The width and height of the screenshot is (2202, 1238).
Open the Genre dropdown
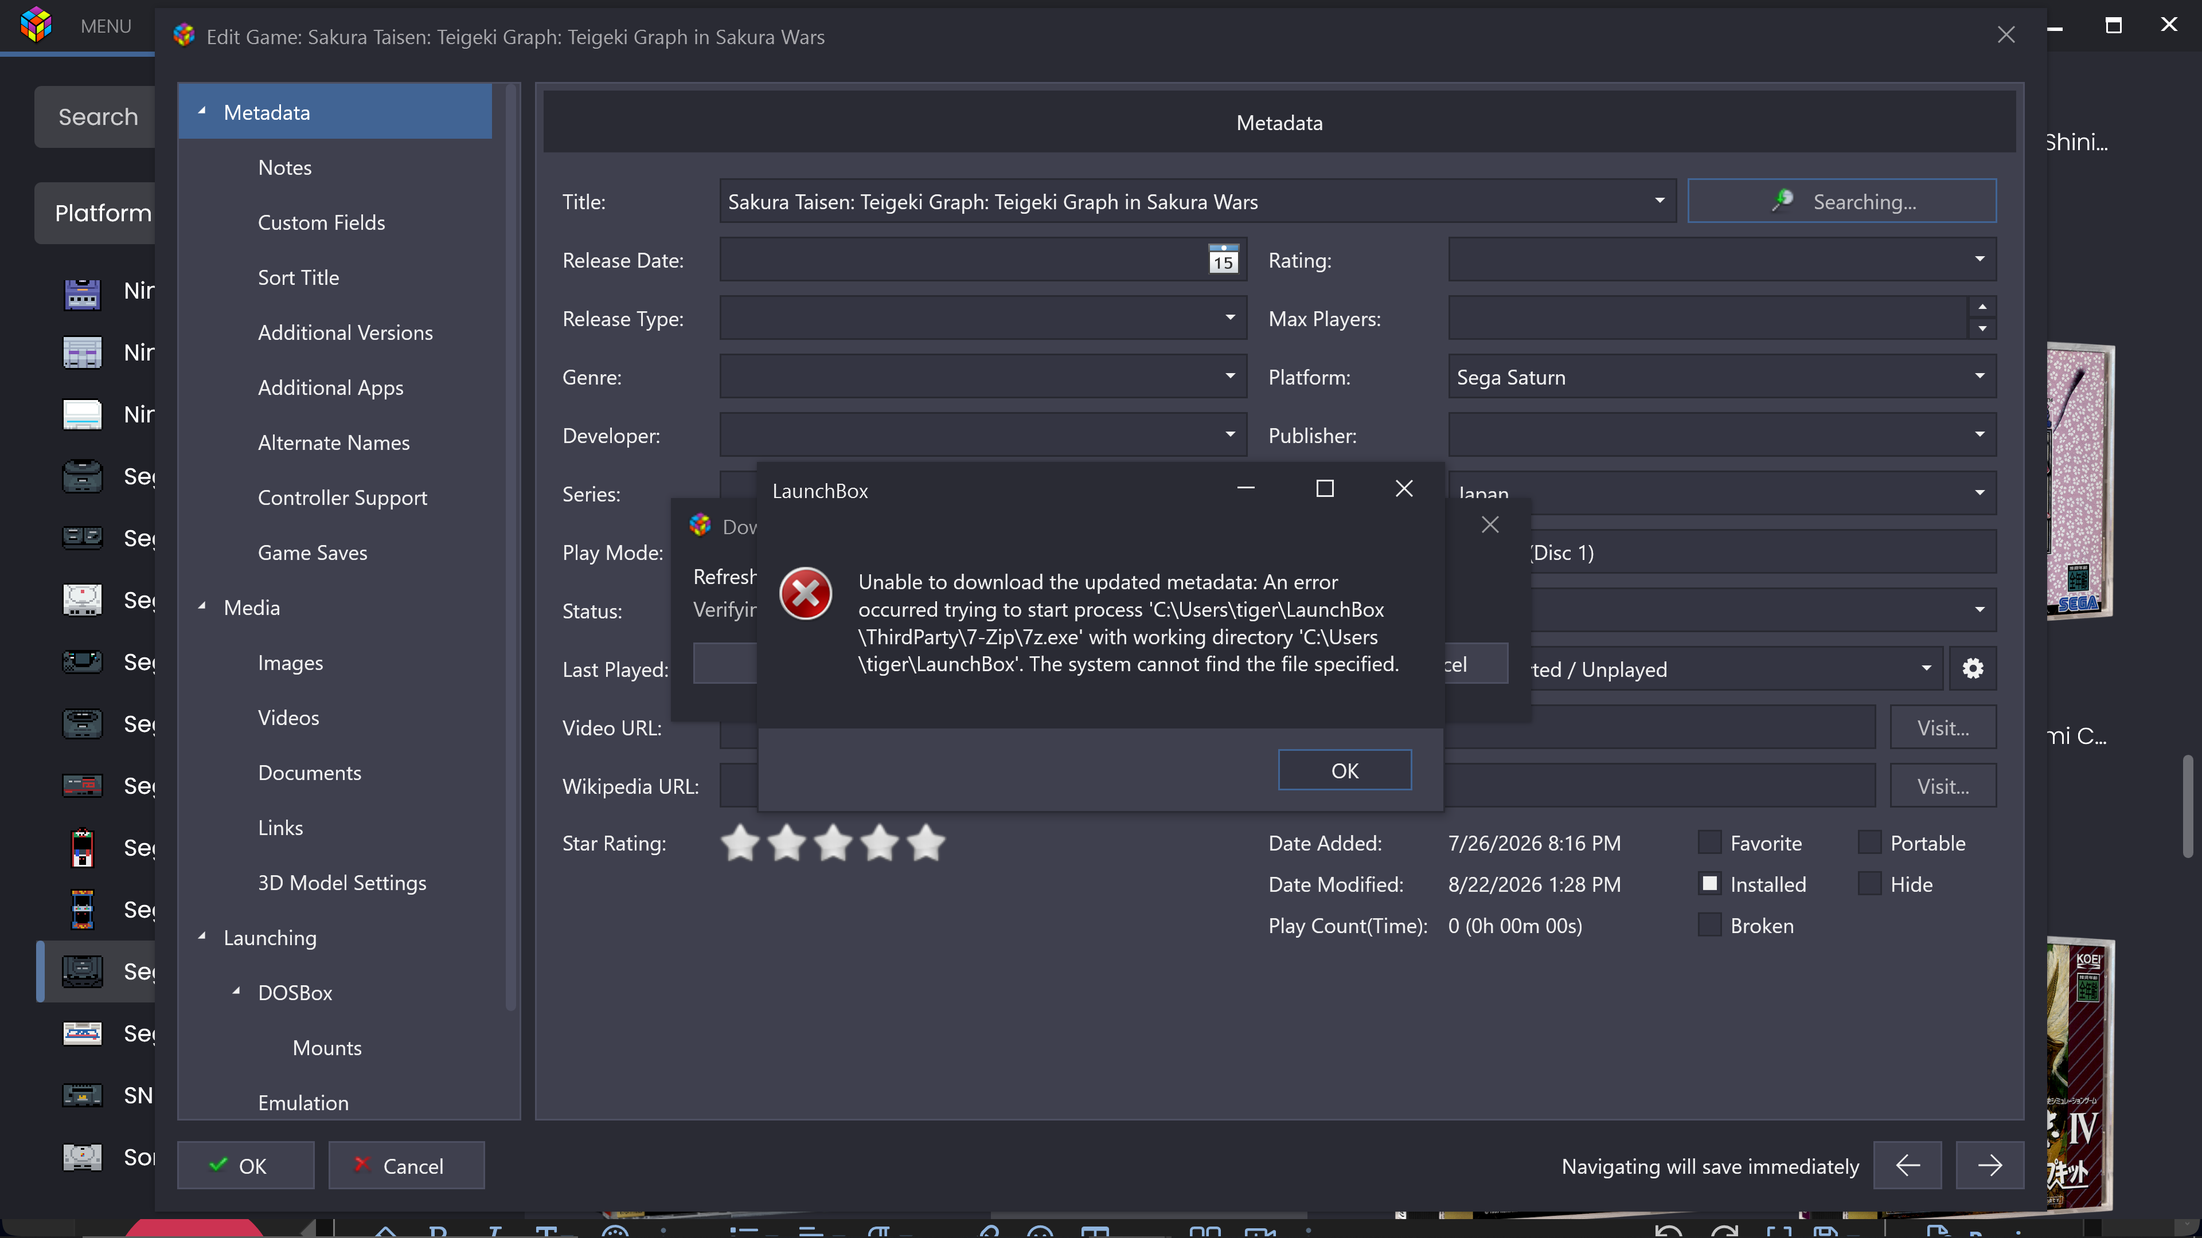(1230, 377)
